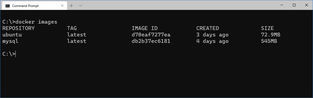Click the Command Prompt tab icon

pos(7,6)
